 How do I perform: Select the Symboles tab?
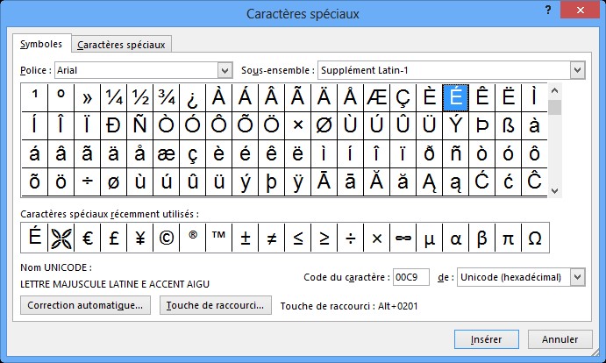click(x=41, y=44)
